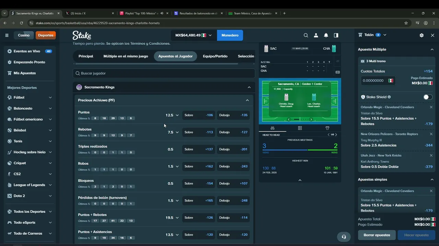The height and width of the screenshot is (246, 439).
Task: Open the search magnifier icon in header
Action: coord(306,35)
